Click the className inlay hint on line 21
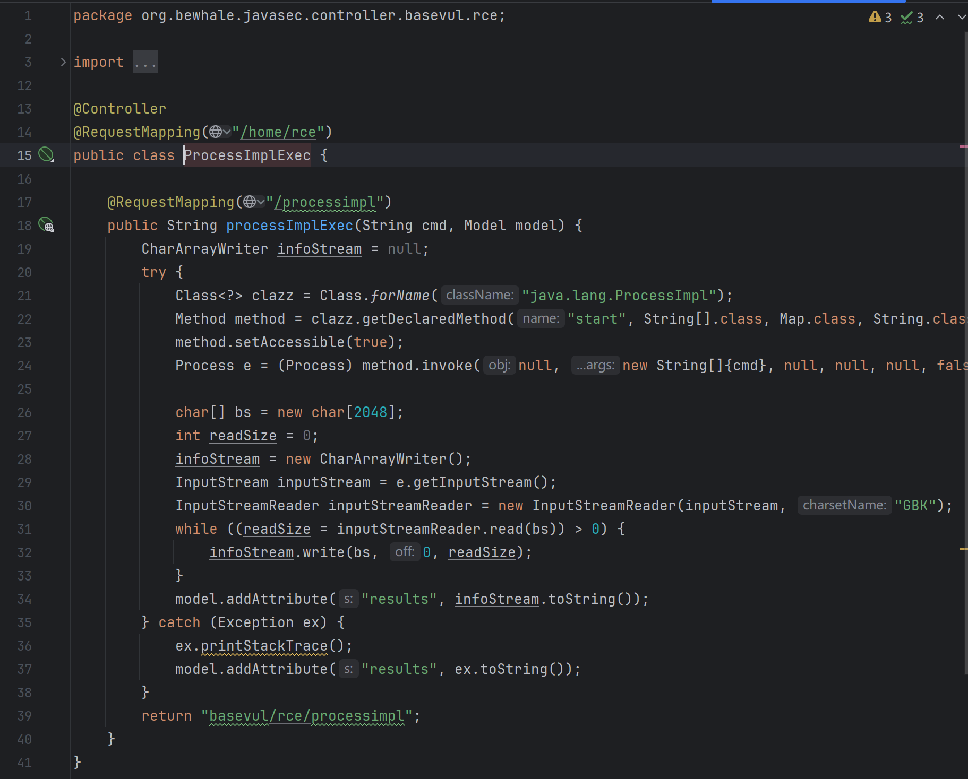This screenshot has height=779, width=968. point(479,296)
